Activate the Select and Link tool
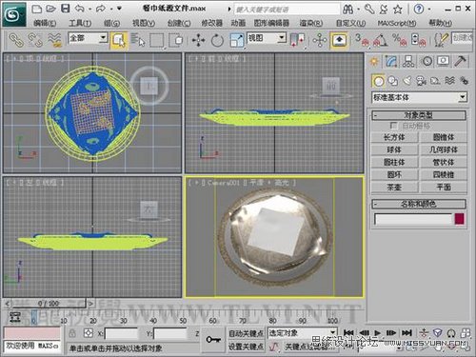 pyautogui.click(x=16, y=40)
